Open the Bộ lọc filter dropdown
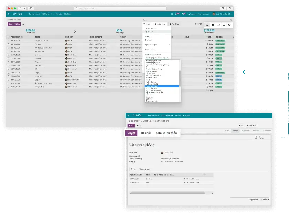 (x=147, y=24)
